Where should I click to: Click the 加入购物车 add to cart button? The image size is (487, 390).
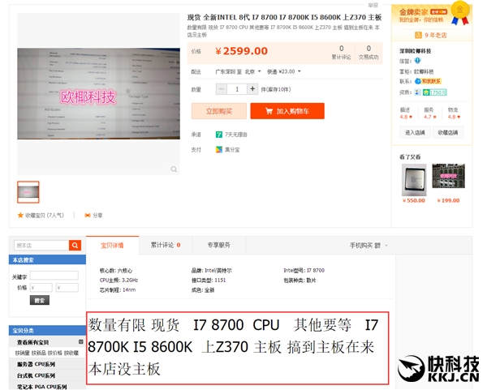click(287, 111)
